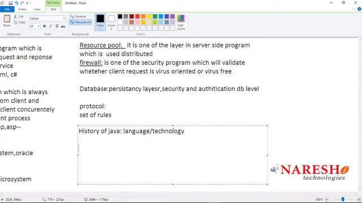Zoom in with the plus button
Viewport: 362px width, 203px height.
coord(359,200)
